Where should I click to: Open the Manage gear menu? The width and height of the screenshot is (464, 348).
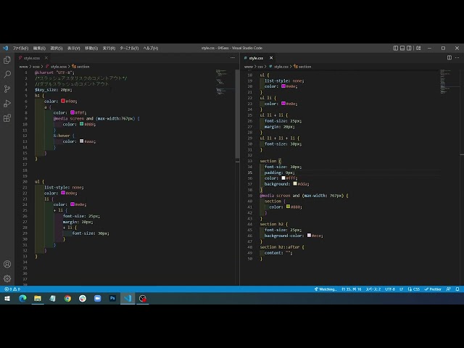[x=7, y=278]
